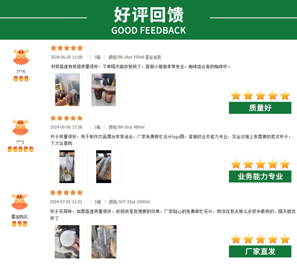
Task: Open the stacked clear cups photo in the second review
Action: [67, 167]
